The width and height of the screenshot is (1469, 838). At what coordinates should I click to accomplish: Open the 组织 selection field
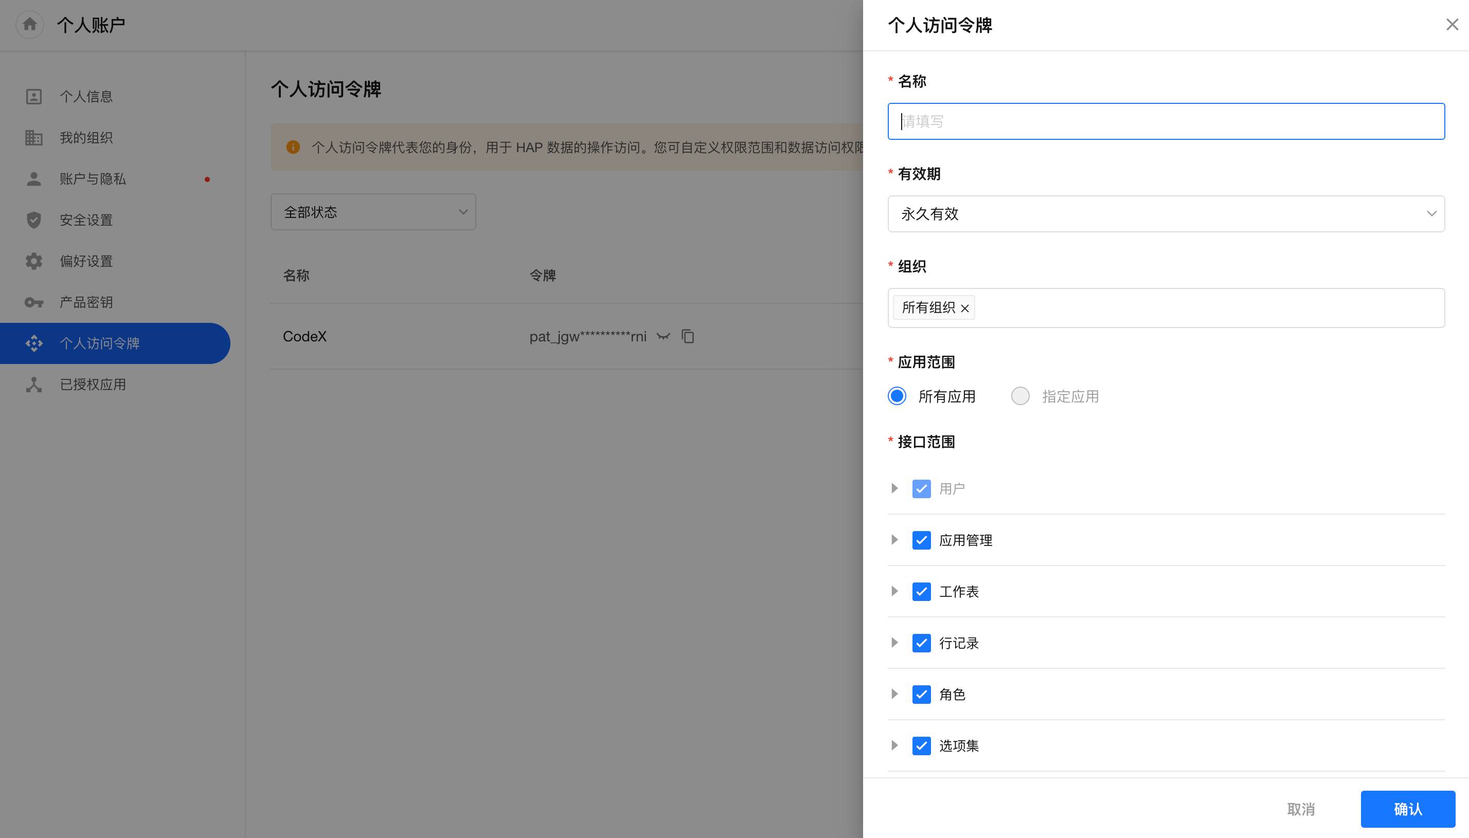(1166, 308)
